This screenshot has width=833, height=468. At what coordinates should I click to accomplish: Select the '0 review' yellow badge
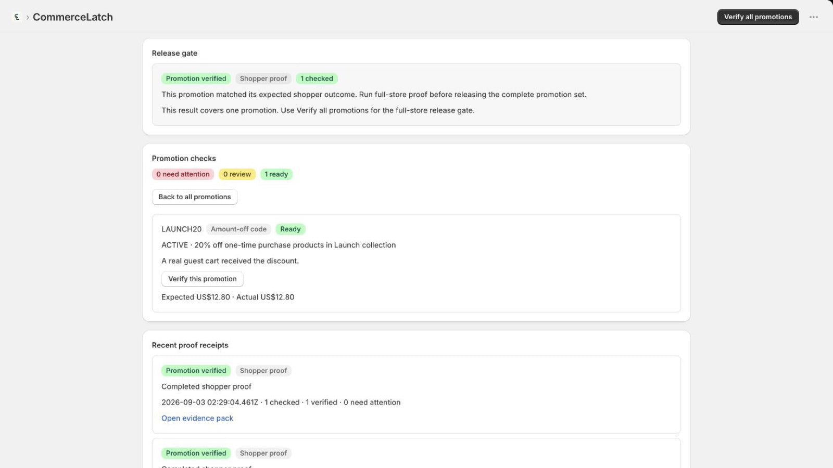237,175
